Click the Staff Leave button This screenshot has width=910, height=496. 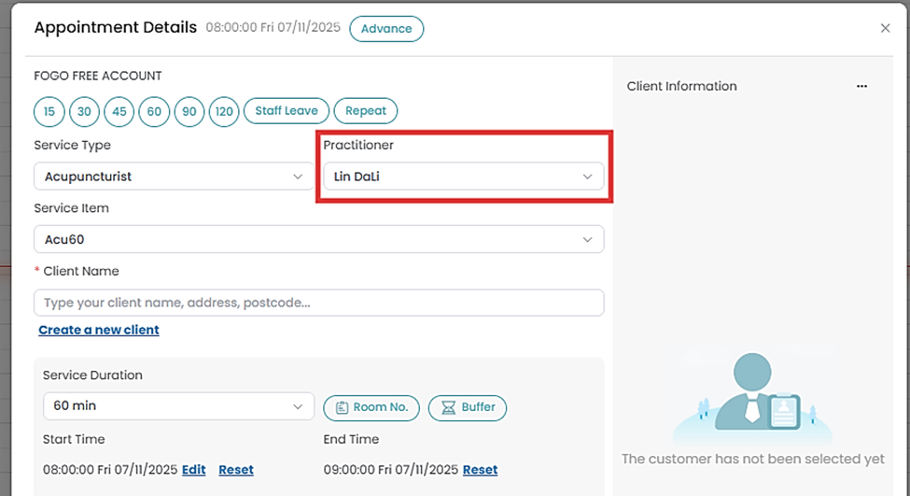(287, 111)
